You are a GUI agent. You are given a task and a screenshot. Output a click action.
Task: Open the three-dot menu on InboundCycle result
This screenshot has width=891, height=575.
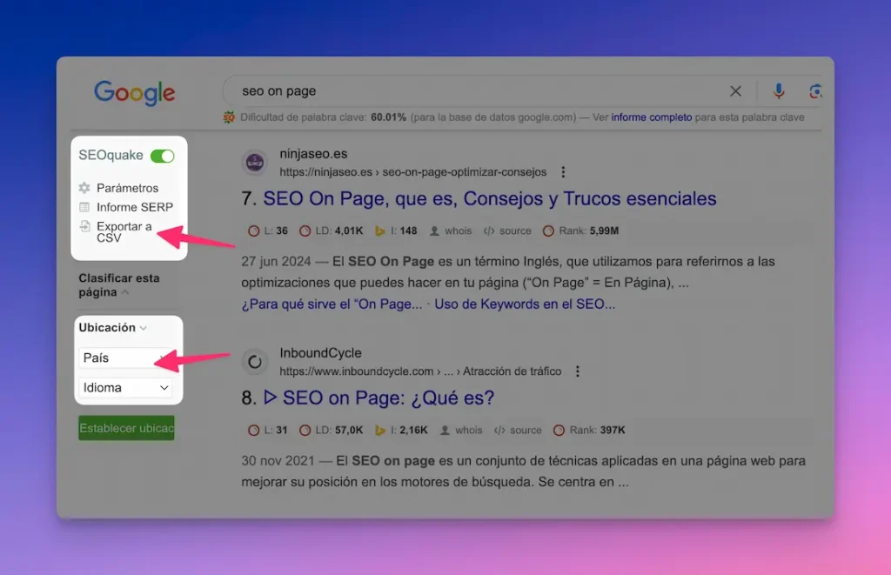tap(578, 371)
